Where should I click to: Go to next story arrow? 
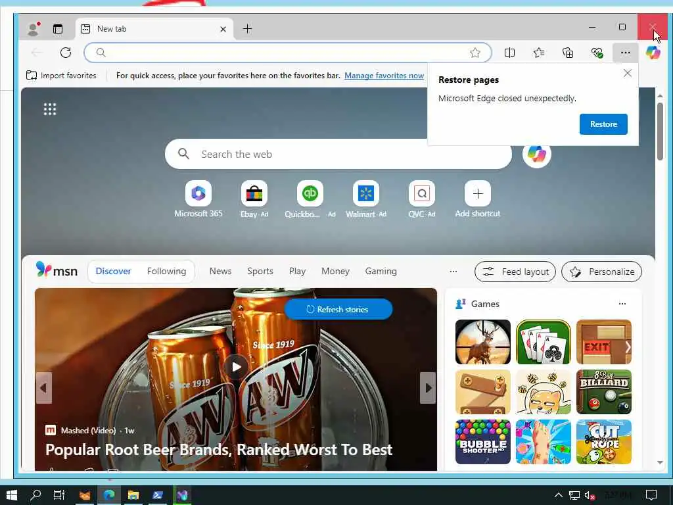click(427, 388)
